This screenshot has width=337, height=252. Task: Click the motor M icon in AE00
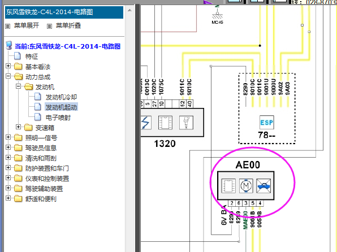pyautogui.click(x=246, y=186)
